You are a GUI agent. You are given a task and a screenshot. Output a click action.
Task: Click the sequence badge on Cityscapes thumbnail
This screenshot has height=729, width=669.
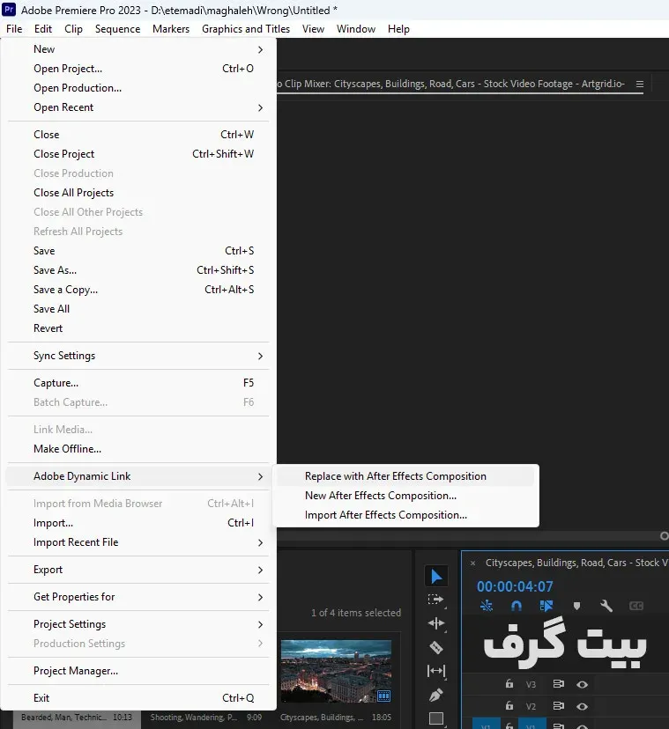coord(383,696)
